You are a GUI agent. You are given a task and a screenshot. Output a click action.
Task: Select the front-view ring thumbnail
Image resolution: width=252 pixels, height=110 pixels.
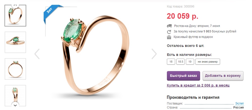[x=15, y=69]
